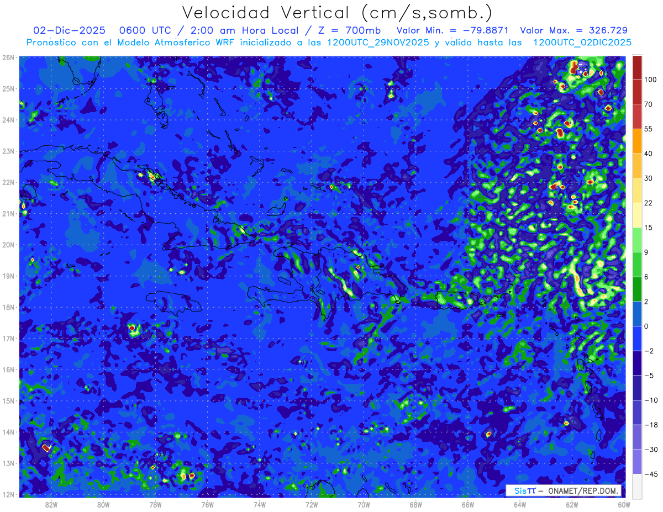Click the '82W' longitude label
This screenshot has height=512, width=663.
(51, 504)
